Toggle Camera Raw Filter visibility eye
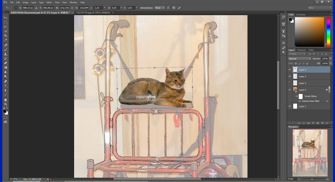The width and height of the screenshot is (335, 182). click(x=300, y=101)
